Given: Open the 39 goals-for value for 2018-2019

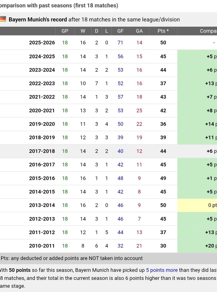Looking at the screenshot, I should pyautogui.click(x=120, y=138).
